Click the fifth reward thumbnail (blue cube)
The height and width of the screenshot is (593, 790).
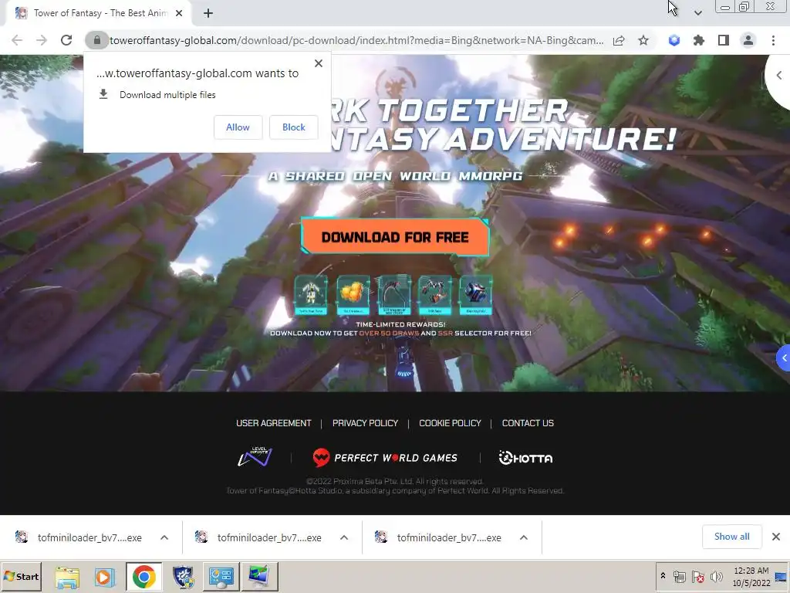point(476,295)
